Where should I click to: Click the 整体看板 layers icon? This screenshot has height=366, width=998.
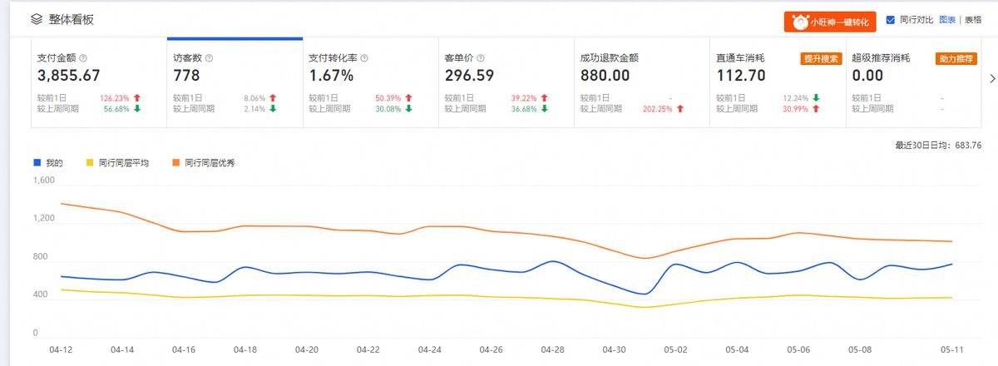[36, 19]
